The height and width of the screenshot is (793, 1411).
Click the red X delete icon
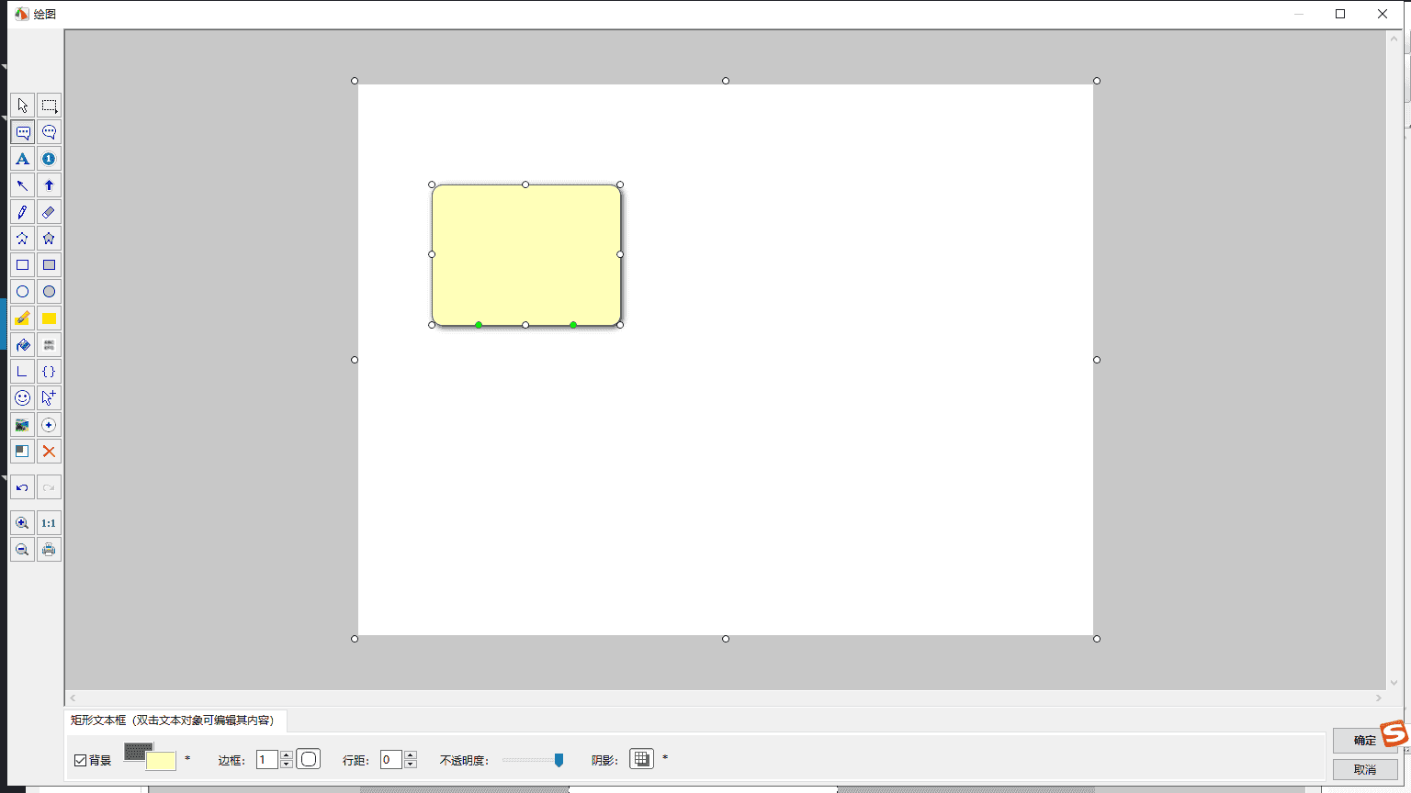(x=49, y=452)
